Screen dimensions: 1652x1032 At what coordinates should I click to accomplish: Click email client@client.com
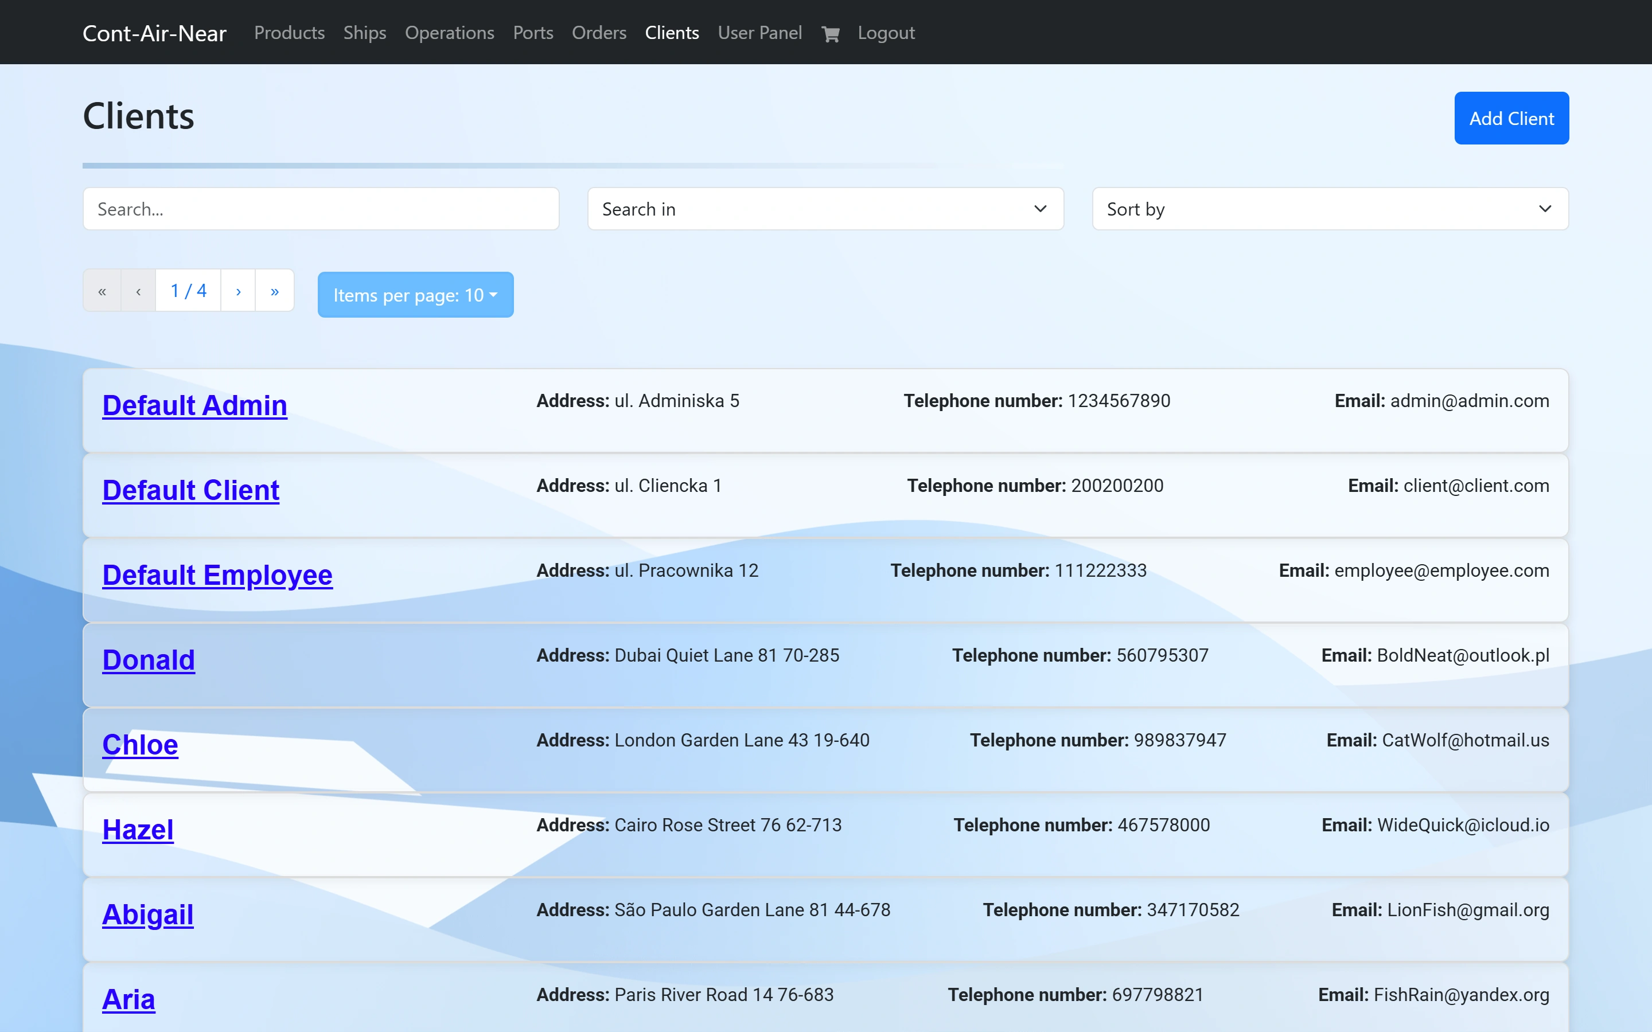click(x=1476, y=486)
